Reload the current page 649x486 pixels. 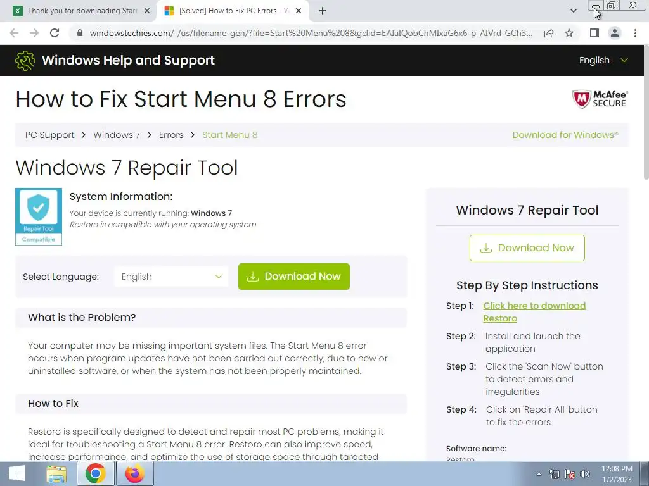[x=55, y=33]
